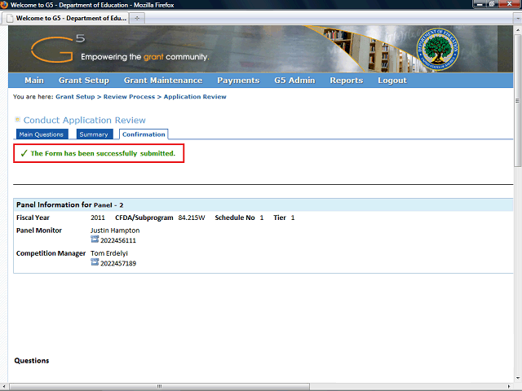
Task: Click the Questions heading
Action: pyautogui.click(x=32, y=361)
